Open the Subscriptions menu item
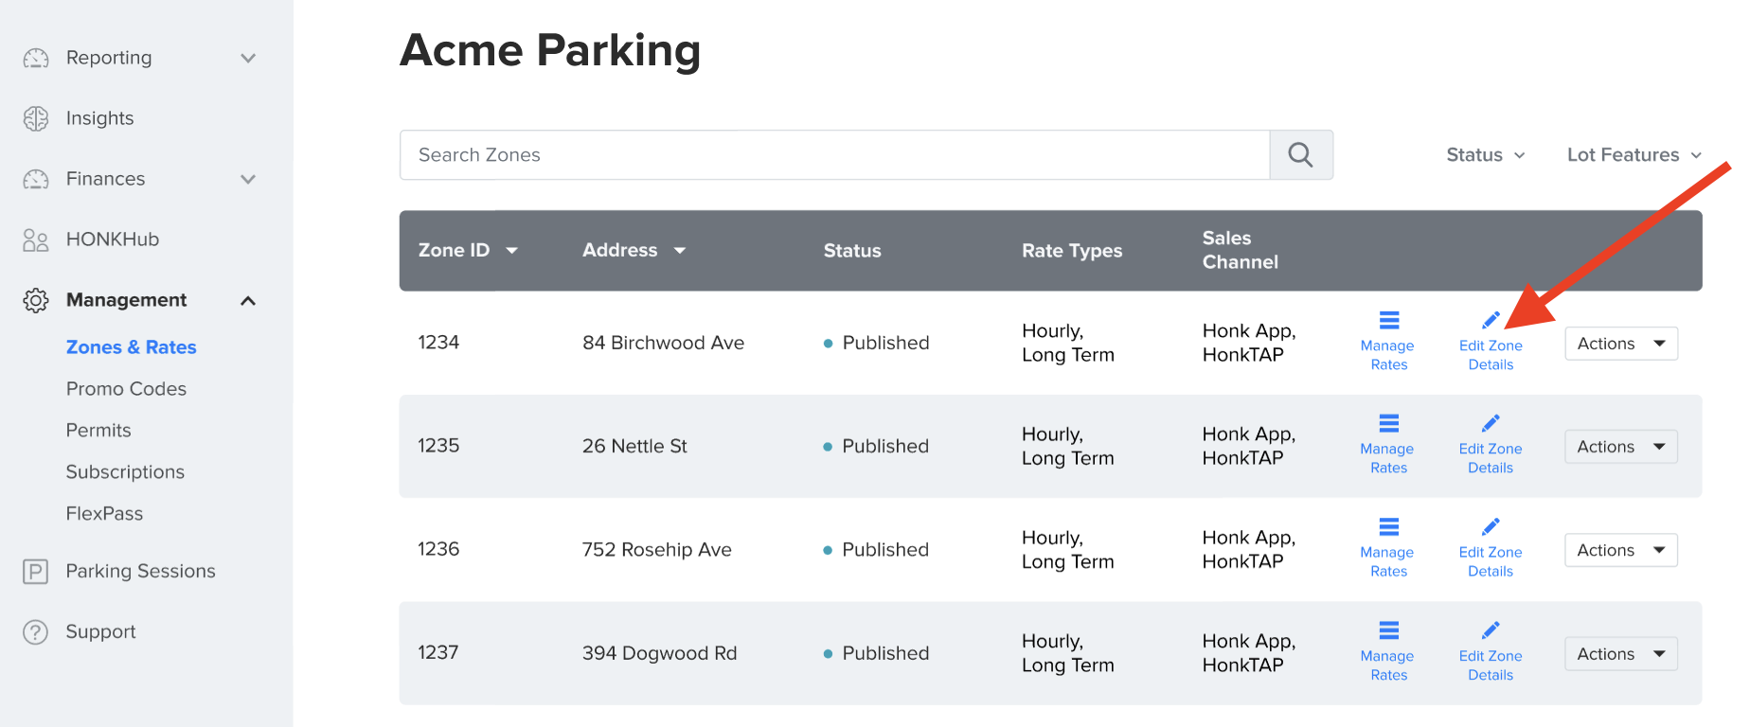This screenshot has width=1750, height=727. (x=125, y=472)
